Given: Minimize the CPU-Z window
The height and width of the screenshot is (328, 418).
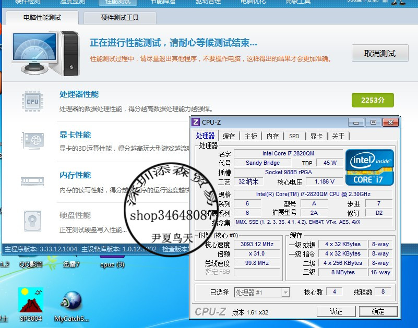Looking at the screenshot, I should tap(356, 123).
